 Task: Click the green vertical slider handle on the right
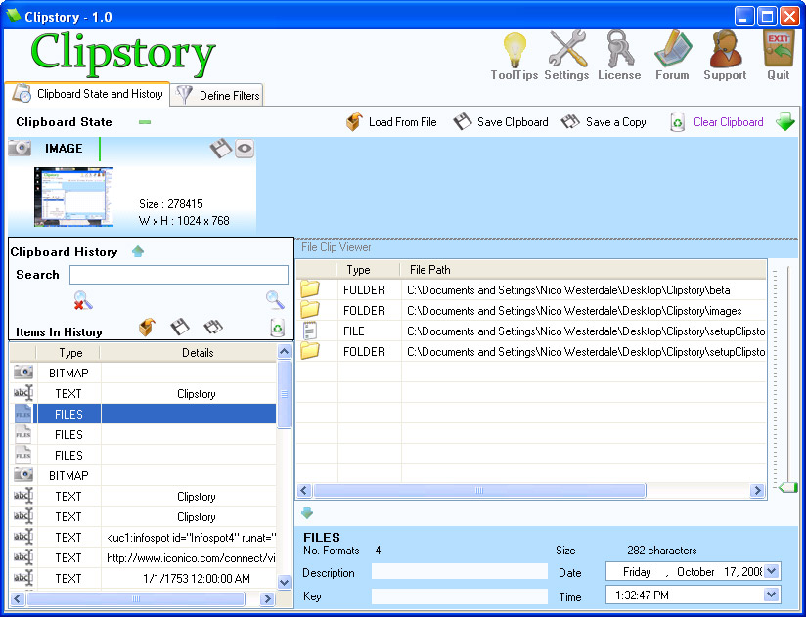(x=787, y=487)
